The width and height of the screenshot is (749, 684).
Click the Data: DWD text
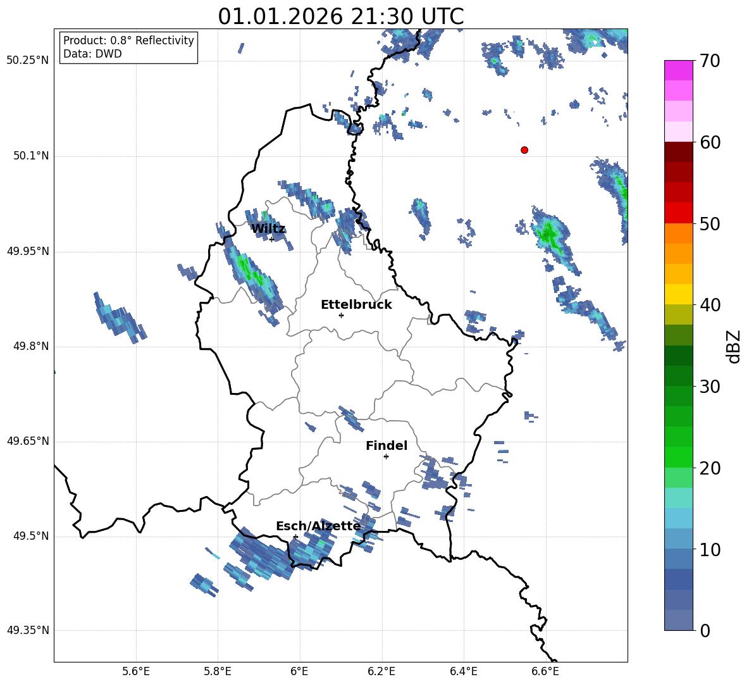(92, 54)
